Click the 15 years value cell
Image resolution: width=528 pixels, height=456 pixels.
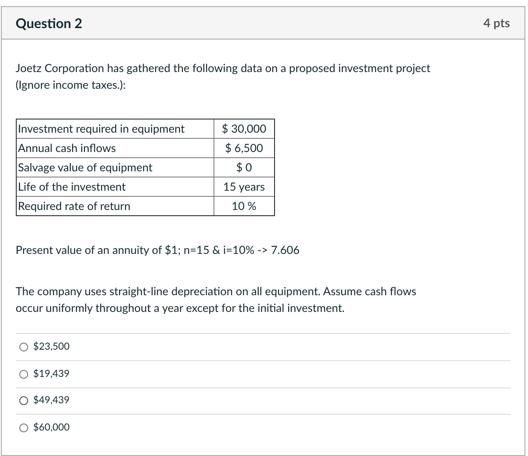click(x=244, y=187)
